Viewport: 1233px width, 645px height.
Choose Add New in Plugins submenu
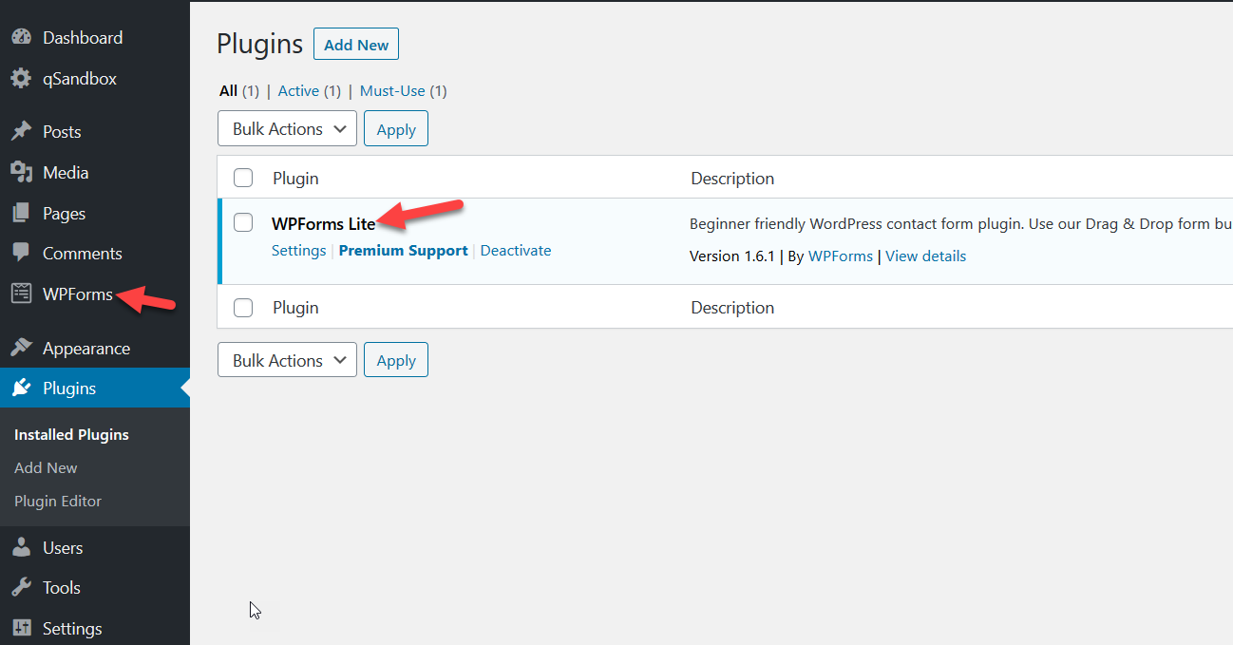46,467
